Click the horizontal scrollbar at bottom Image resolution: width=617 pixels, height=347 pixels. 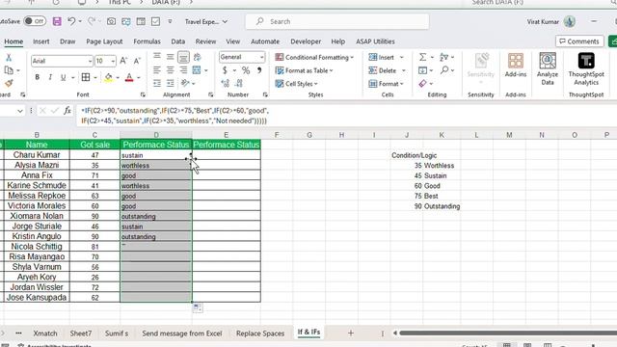pyautogui.click(x=508, y=334)
